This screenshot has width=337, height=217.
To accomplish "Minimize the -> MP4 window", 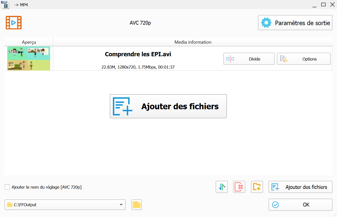I will 314,5.
